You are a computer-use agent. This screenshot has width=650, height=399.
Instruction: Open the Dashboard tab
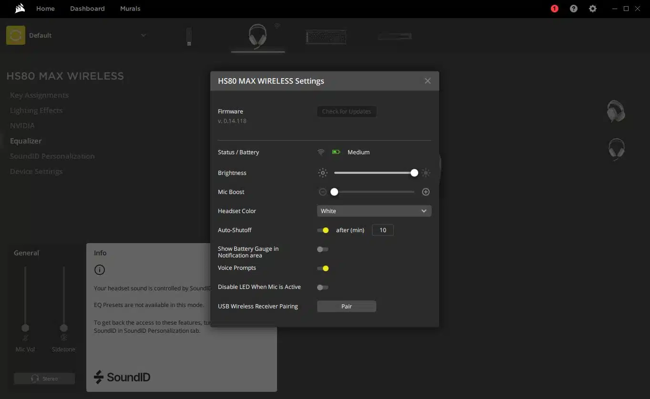(x=87, y=9)
